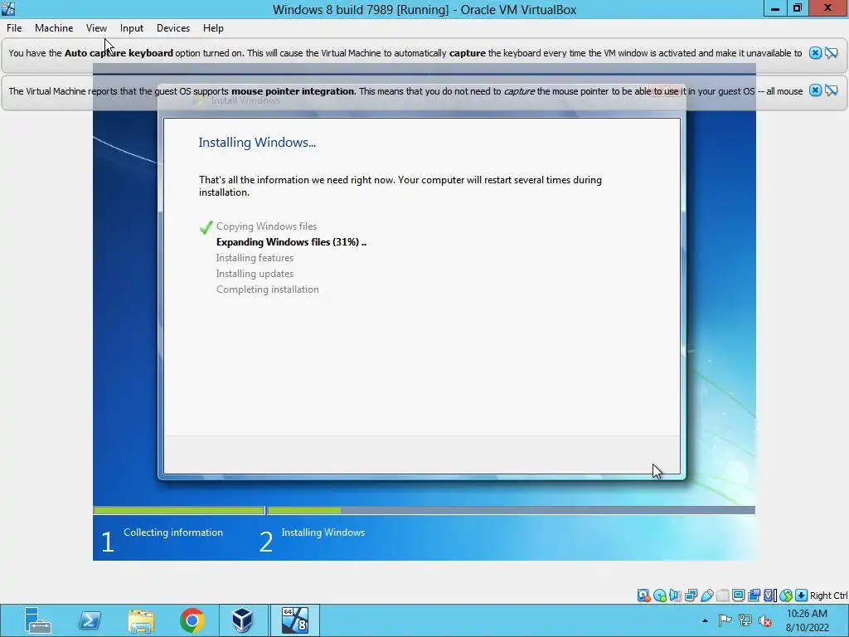
Task: Click the VirtualBox VM window title icon
Action: click(8, 8)
